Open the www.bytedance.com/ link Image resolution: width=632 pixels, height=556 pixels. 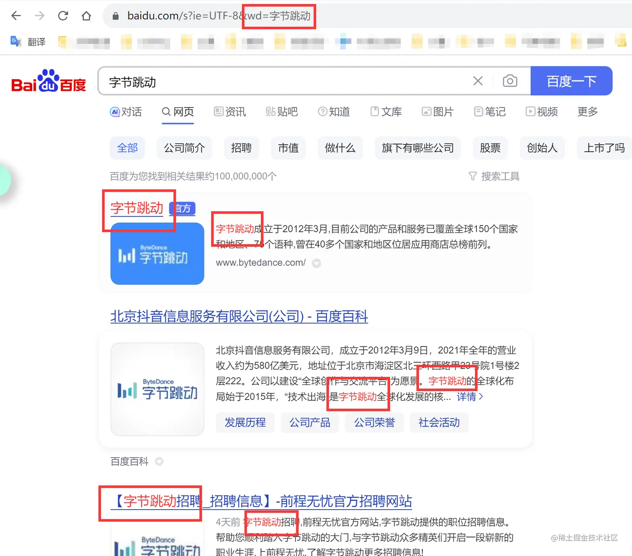[x=261, y=263]
